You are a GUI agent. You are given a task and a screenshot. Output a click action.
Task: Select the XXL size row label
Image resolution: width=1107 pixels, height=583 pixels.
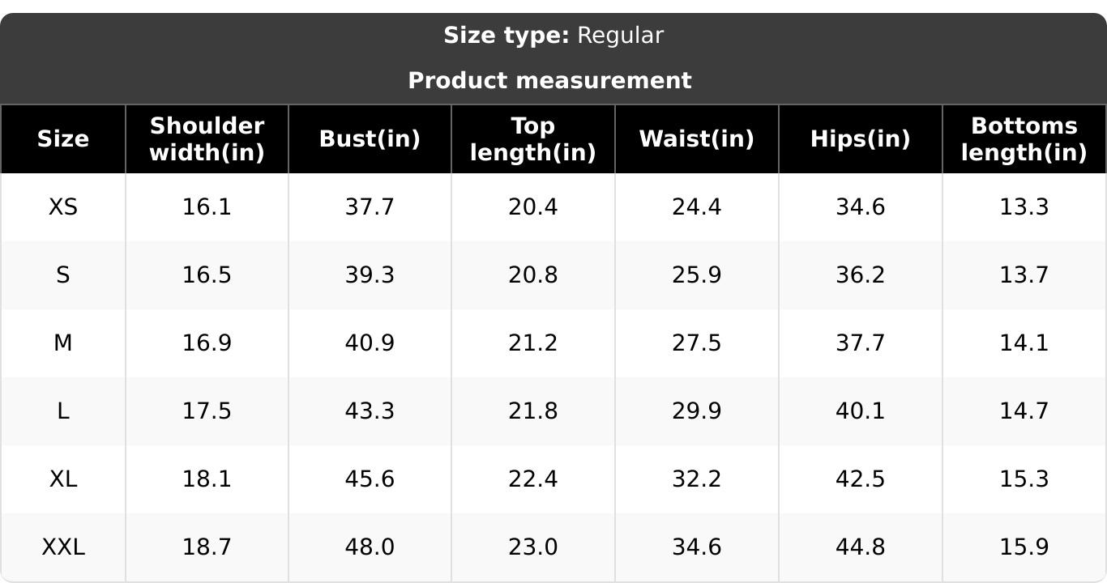[x=63, y=547]
